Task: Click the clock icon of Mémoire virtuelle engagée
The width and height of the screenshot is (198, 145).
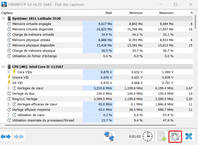Action: point(9,24)
